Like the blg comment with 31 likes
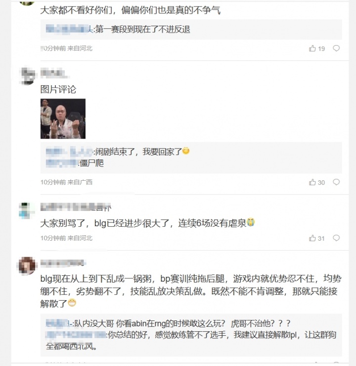Screen dimensions: 356x366 click(312, 238)
